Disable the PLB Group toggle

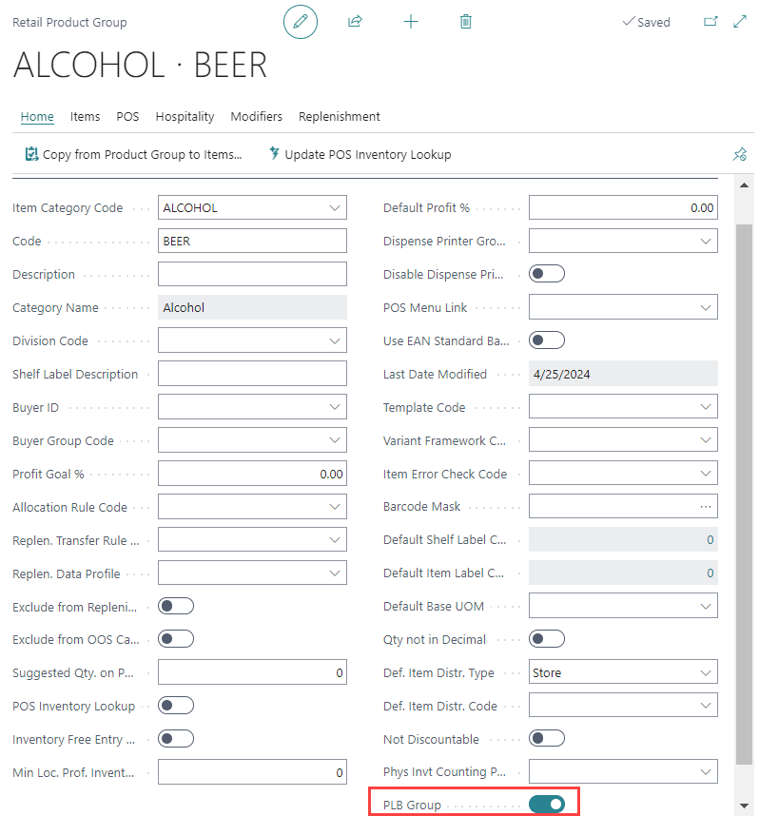pyautogui.click(x=547, y=805)
